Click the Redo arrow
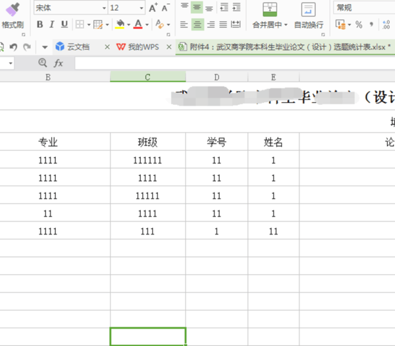395x346 pixels. tap(27, 47)
